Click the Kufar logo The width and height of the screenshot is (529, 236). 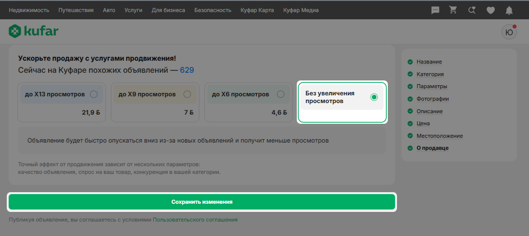tap(33, 31)
